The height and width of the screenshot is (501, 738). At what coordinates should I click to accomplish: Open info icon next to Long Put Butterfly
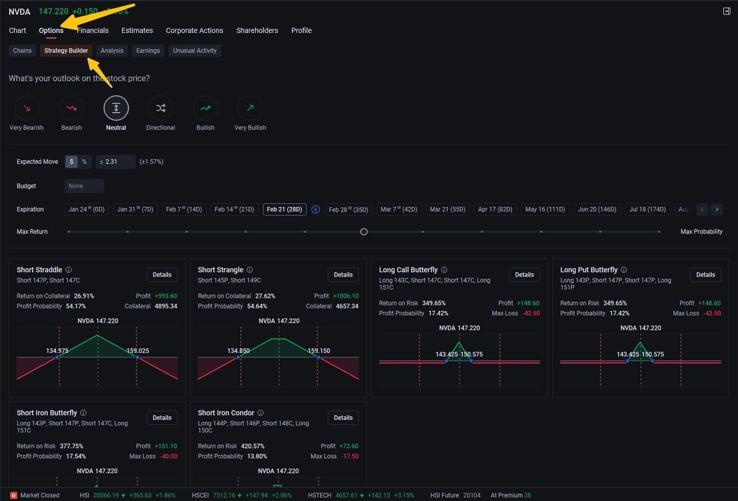click(624, 270)
